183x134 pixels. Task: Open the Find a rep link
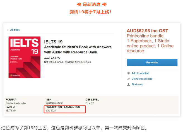pos(137,84)
